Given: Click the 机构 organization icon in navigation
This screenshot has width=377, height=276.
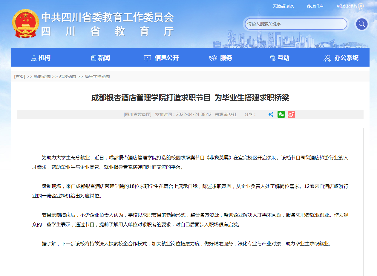Looking at the screenshot, I should [x=33, y=57].
